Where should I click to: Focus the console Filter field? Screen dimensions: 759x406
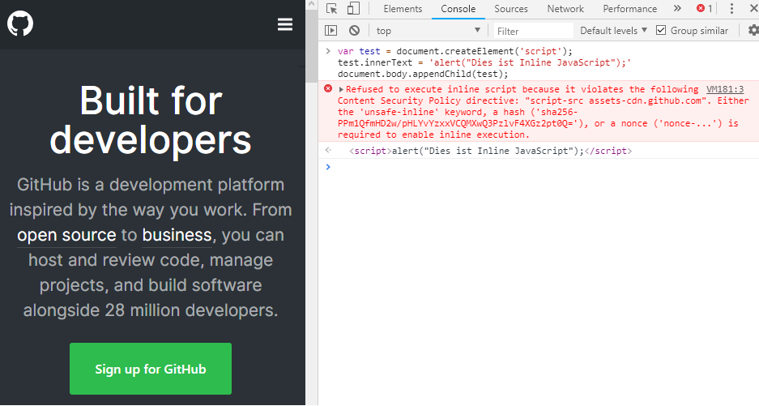(x=534, y=31)
